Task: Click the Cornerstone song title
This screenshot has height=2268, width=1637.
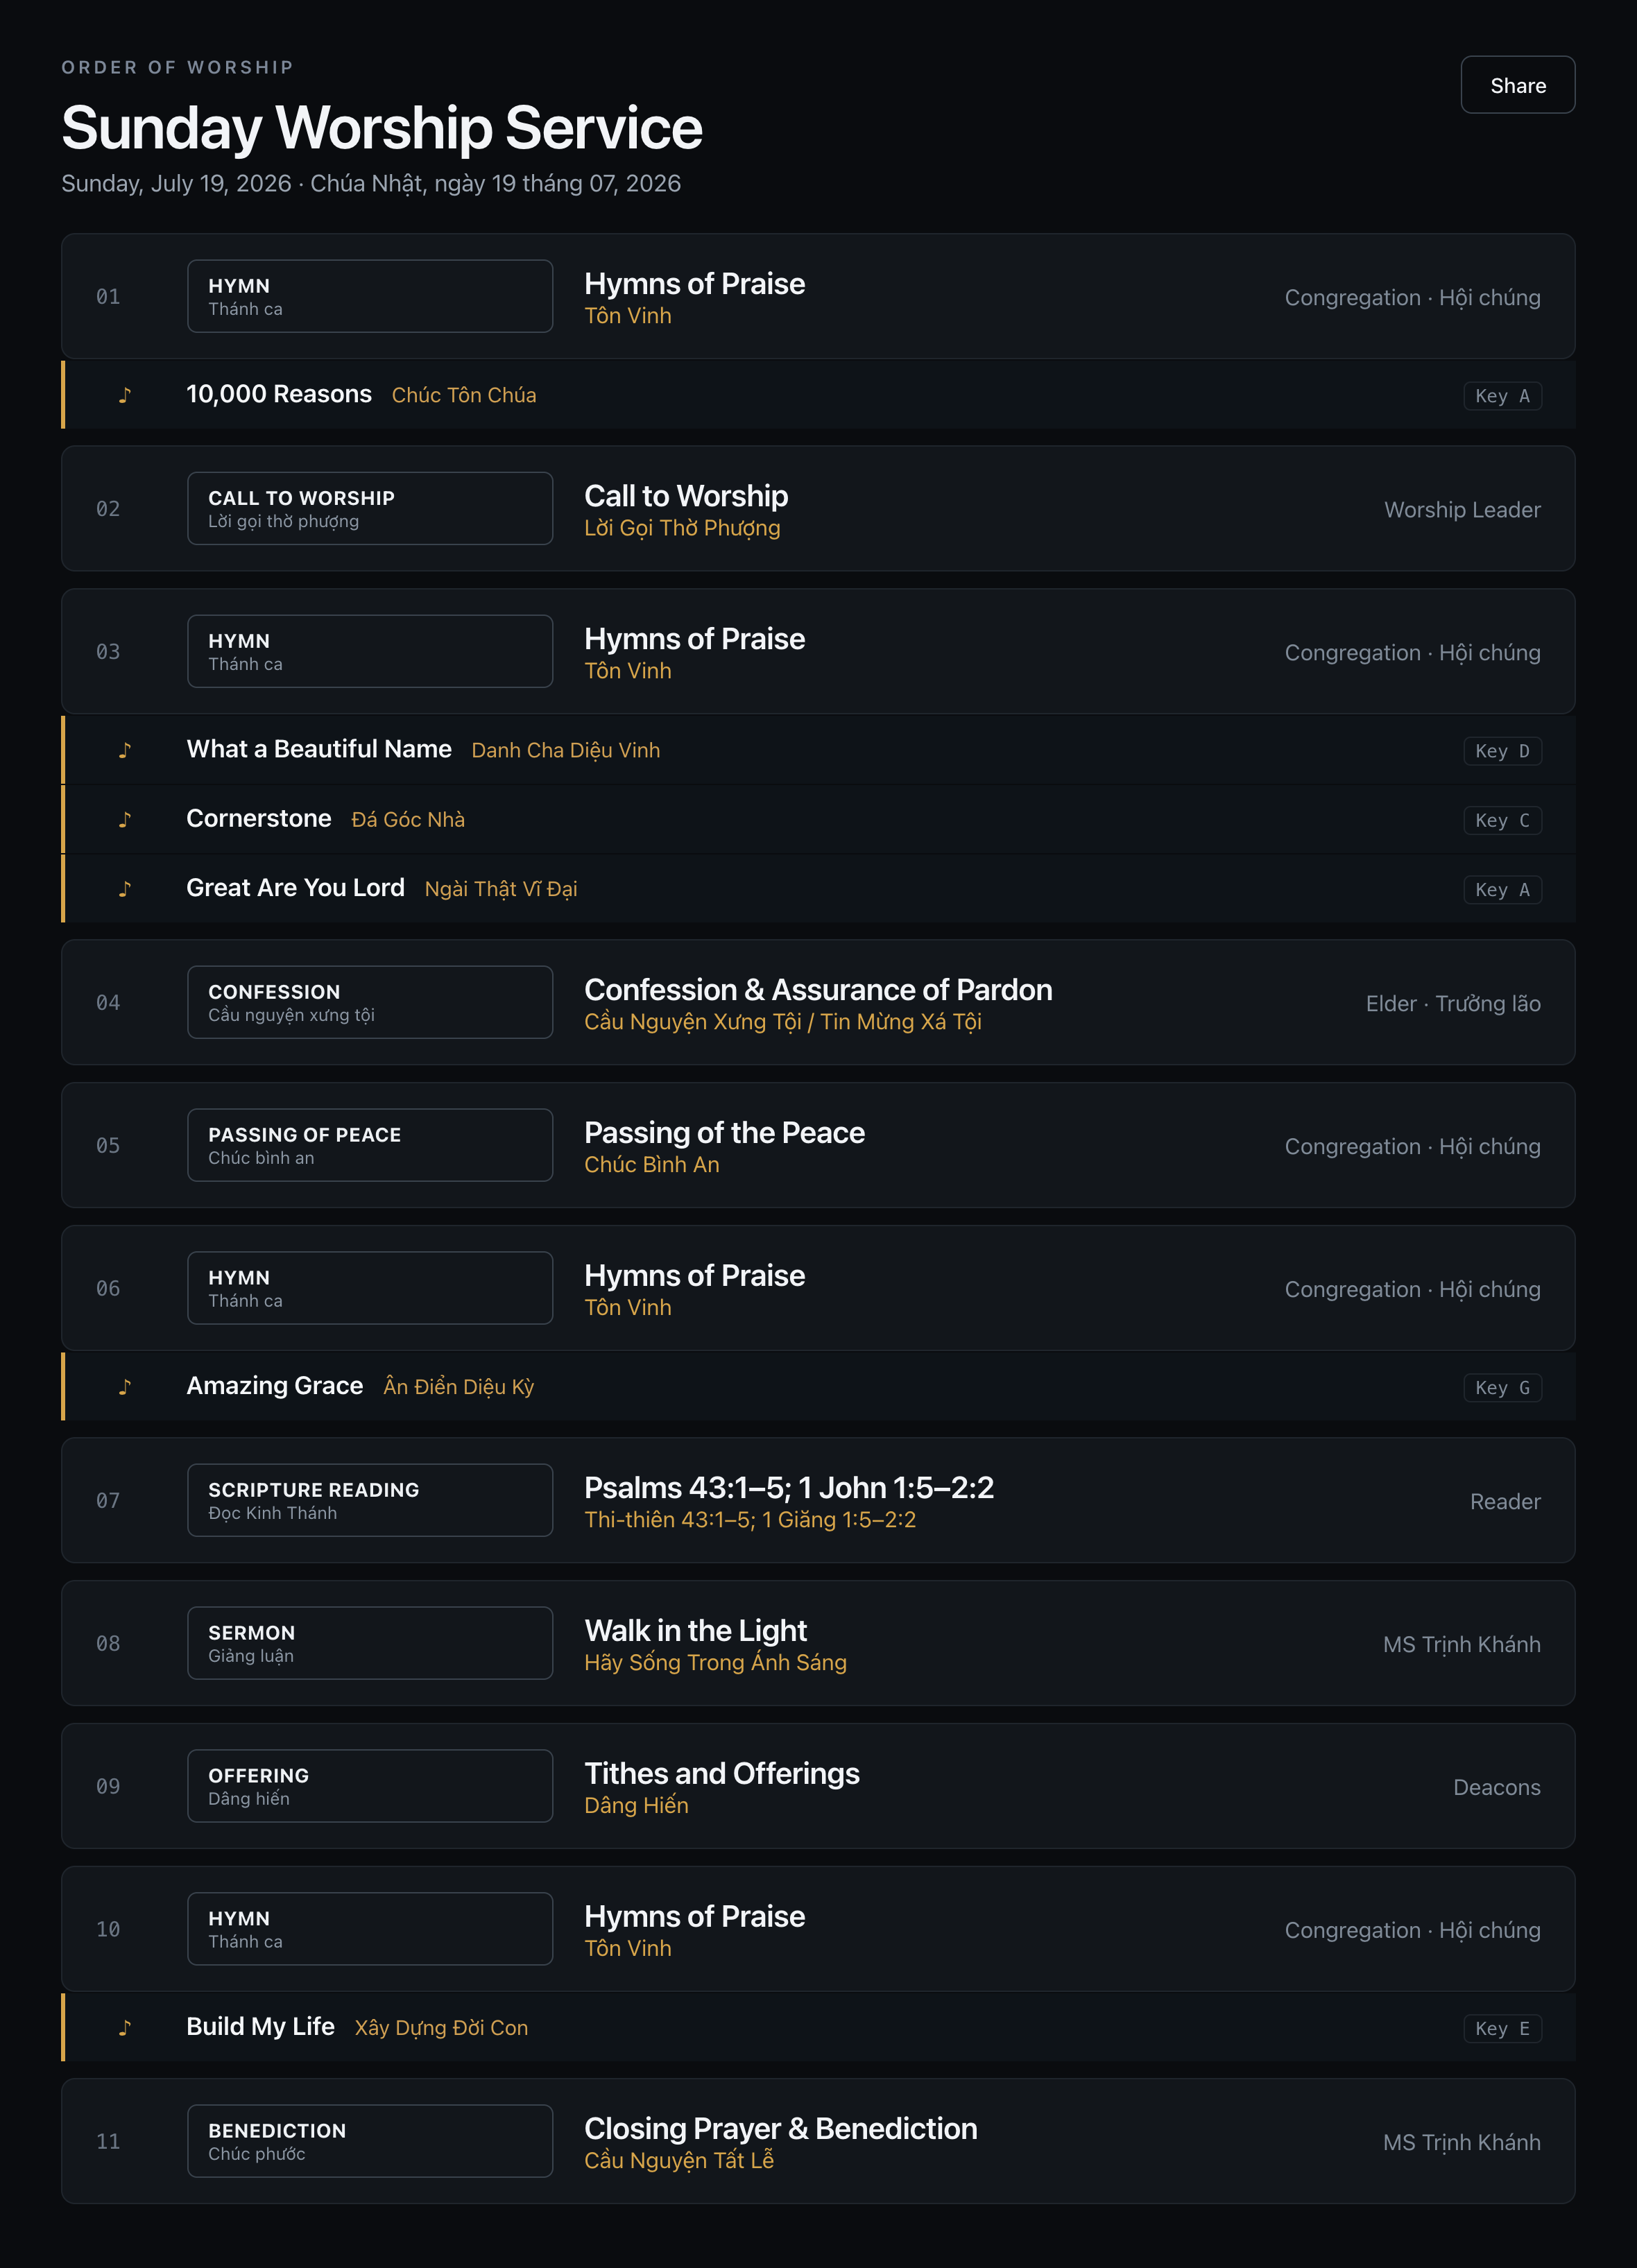Action: coord(258,818)
